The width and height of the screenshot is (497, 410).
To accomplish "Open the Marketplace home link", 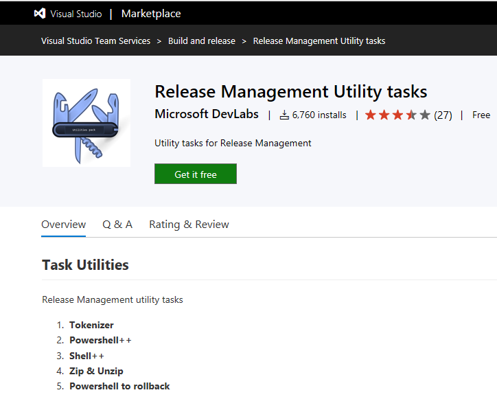I will 151,14.
